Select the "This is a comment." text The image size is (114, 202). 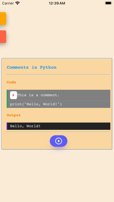tap(38, 95)
